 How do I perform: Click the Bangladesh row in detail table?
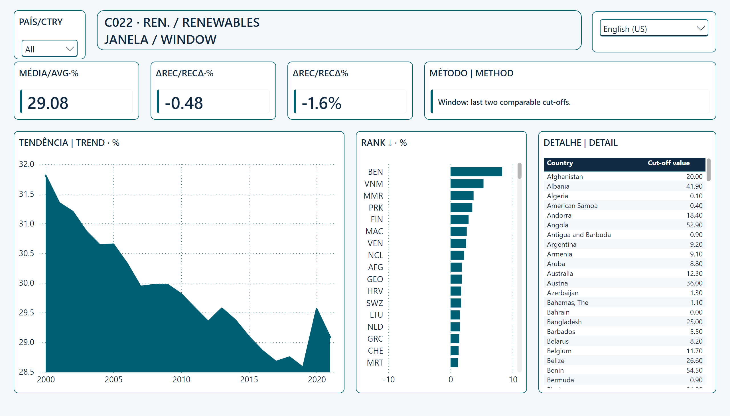point(624,322)
